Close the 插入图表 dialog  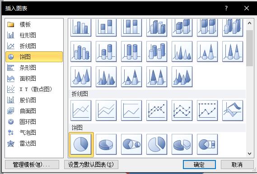click(x=247, y=8)
